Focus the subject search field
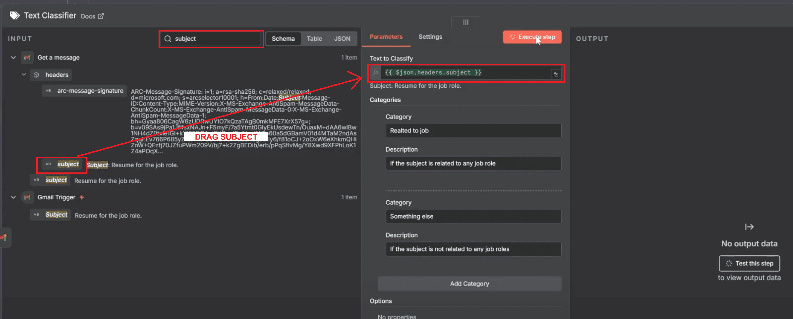 (211, 39)
